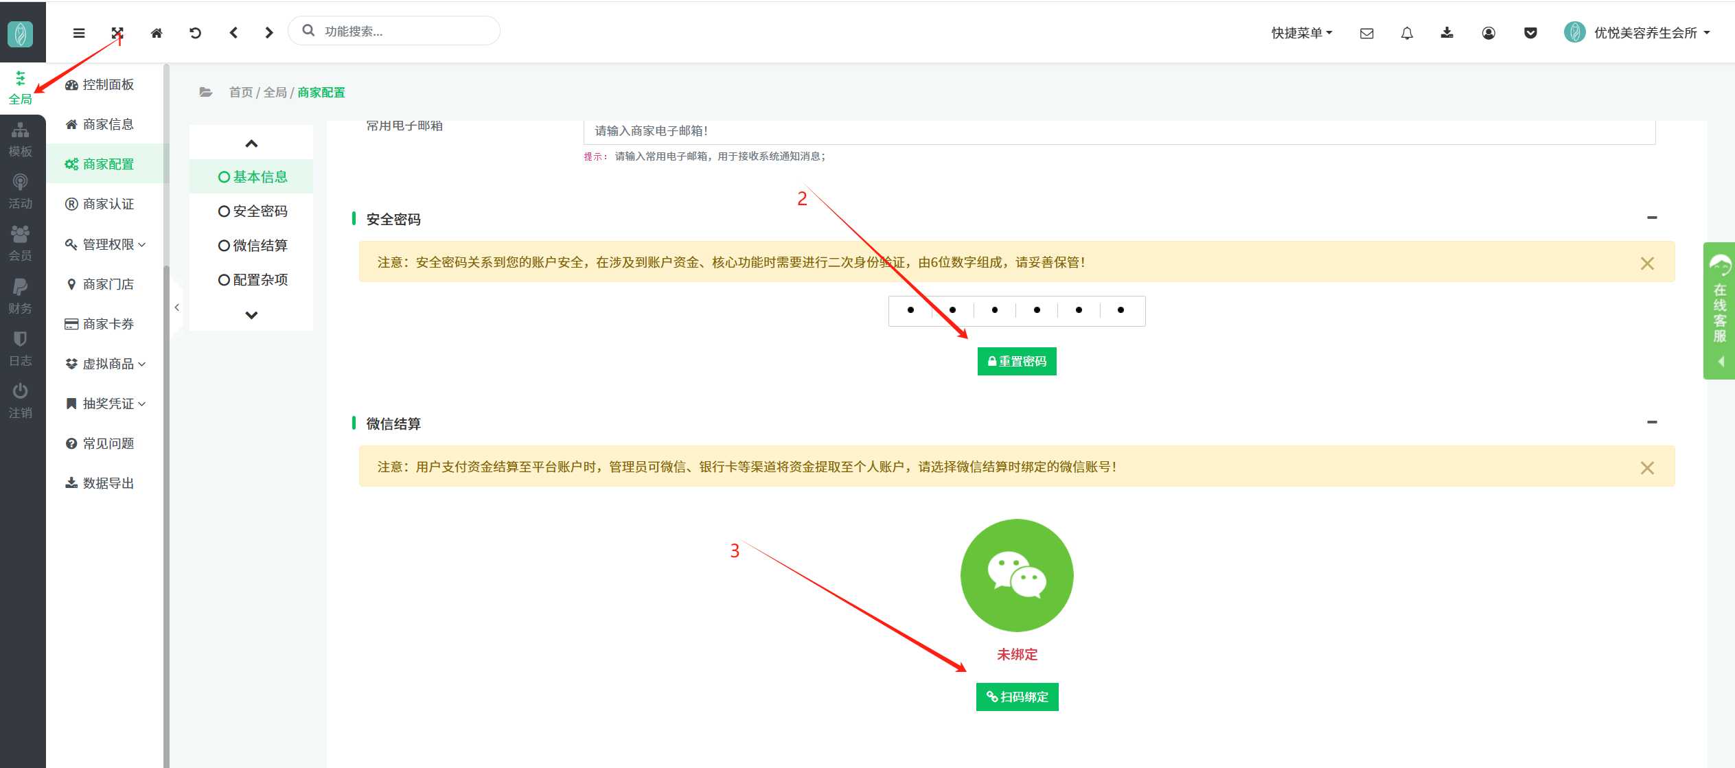Open 商家配置 menu item
This screenshot has height=768, width=1735.
tap(105, 164)
